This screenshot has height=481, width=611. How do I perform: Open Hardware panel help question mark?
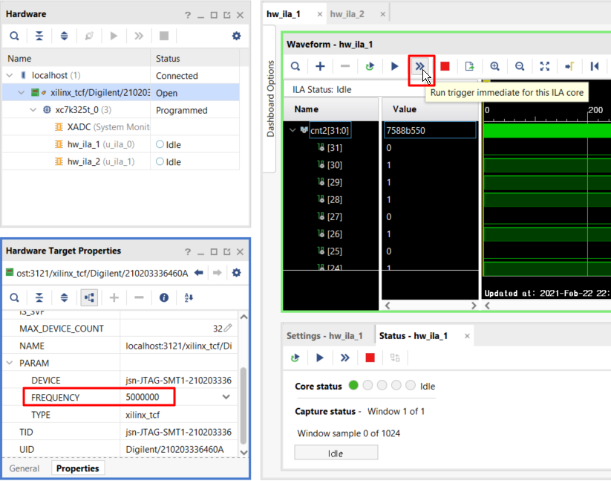click(x=188, y=15)
